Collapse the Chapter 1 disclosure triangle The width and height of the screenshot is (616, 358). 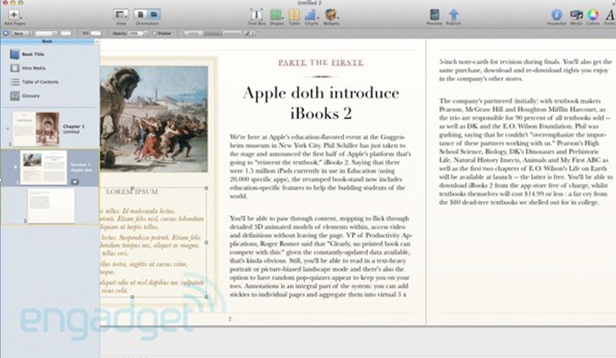7,128
